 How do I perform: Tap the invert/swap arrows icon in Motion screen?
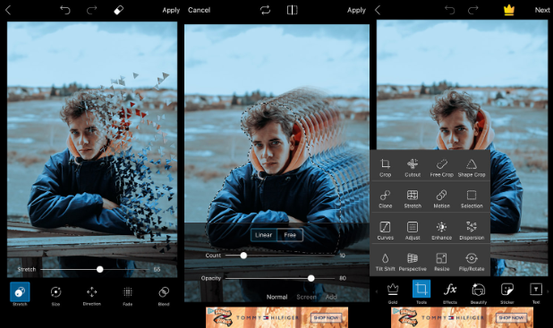point(265,10)
